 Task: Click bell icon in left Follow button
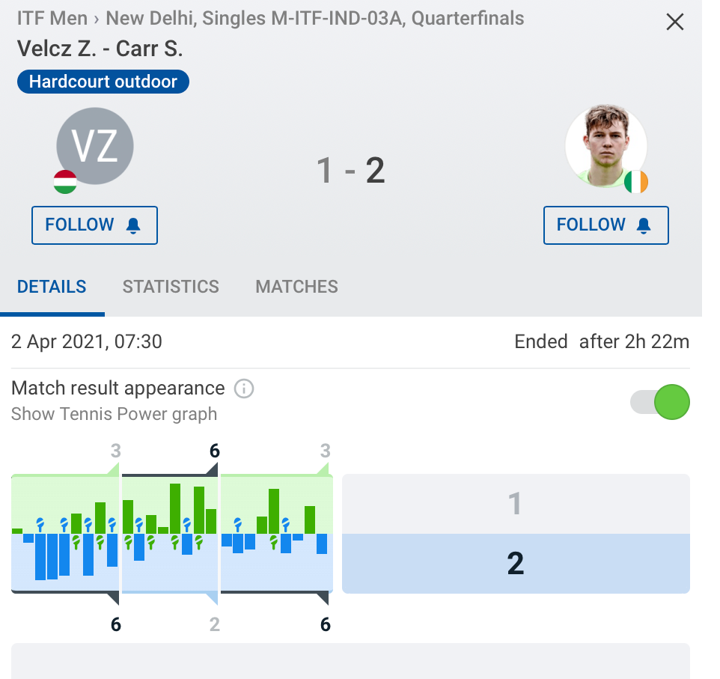134,226
